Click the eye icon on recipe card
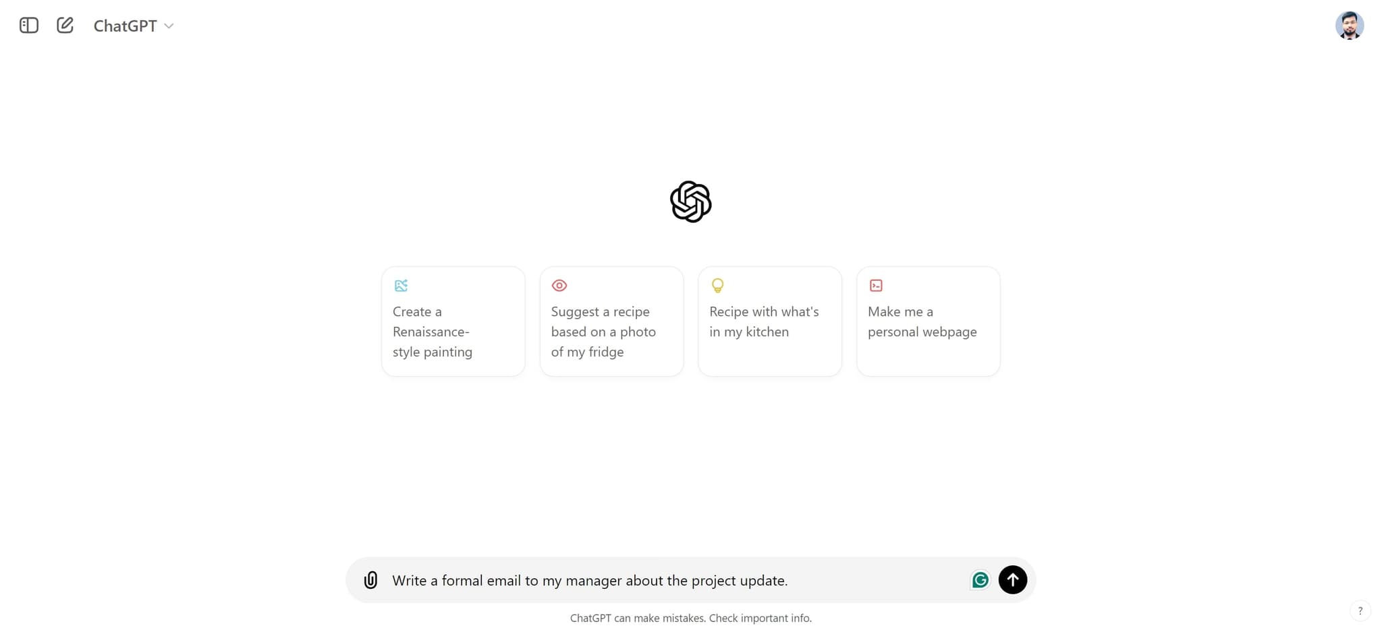Viewport: 1382px width, 632px height. tap(559, 286)
